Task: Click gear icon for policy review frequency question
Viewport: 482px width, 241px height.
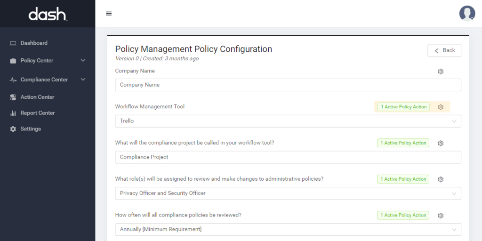Action: pyautogui.click(x=441, y=216)
